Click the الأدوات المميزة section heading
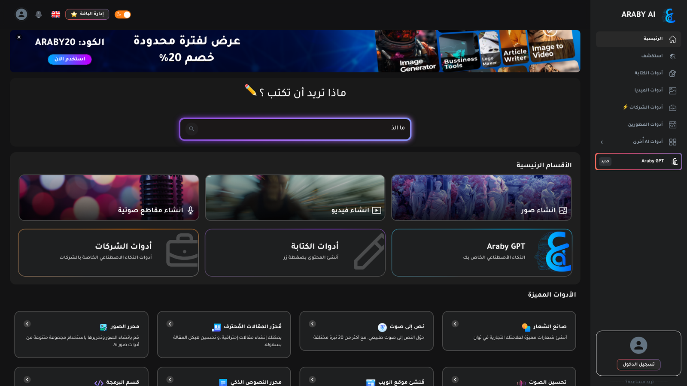This screenshot has width=687, height=386. pos(552,295)
